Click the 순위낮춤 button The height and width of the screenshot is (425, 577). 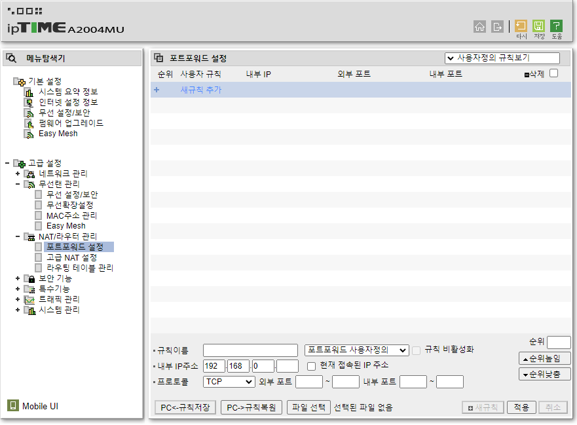coord(545,374)
